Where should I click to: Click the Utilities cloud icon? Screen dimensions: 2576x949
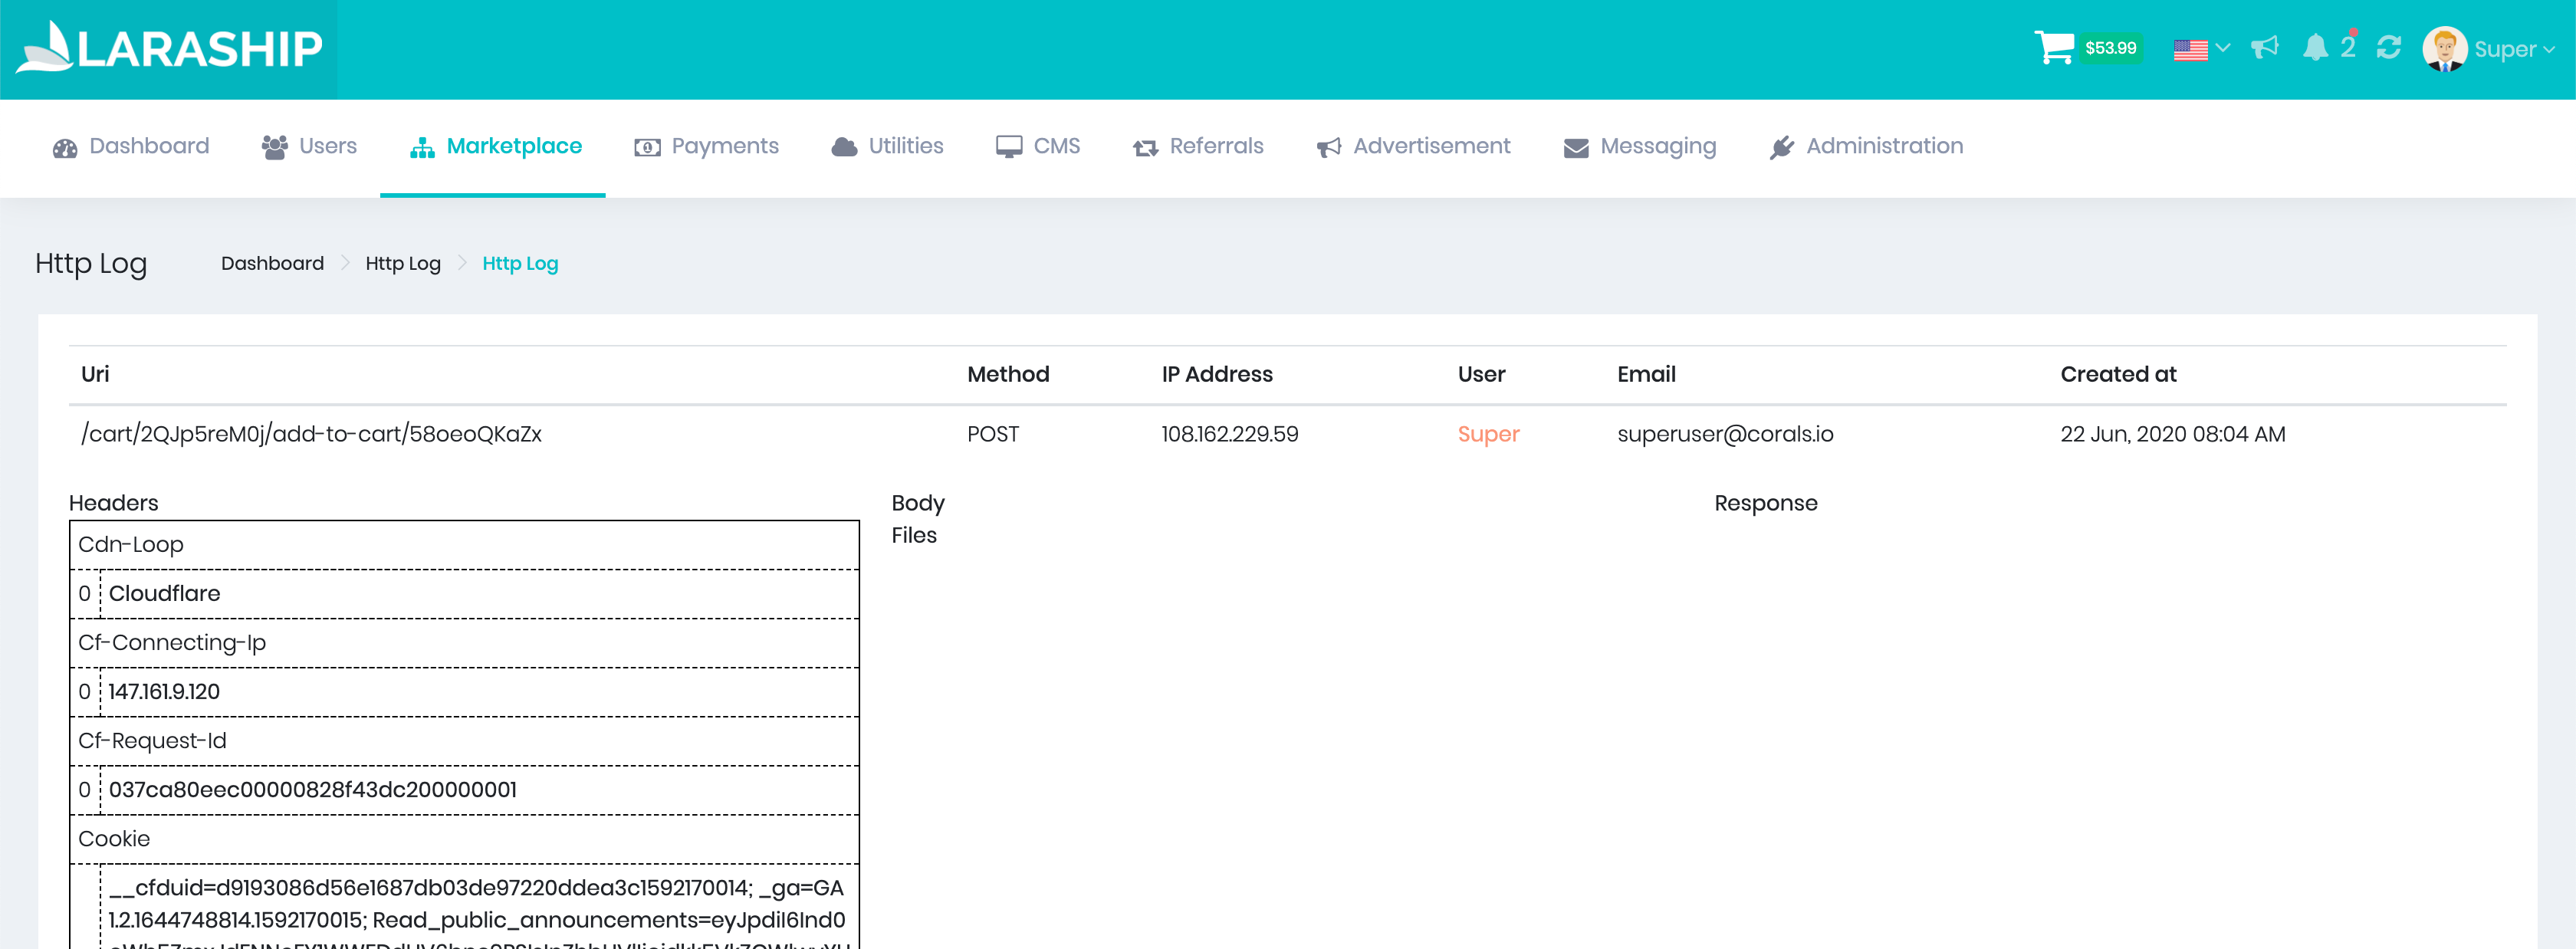844,147
